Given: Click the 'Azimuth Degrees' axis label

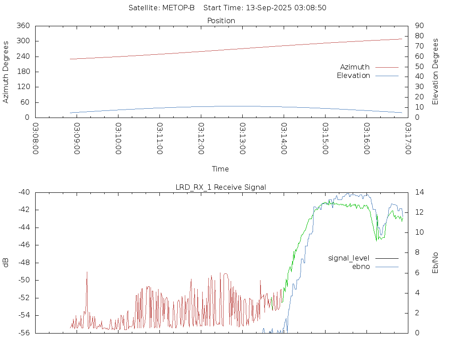Looking at the screenshot, I should click(5, 72).
